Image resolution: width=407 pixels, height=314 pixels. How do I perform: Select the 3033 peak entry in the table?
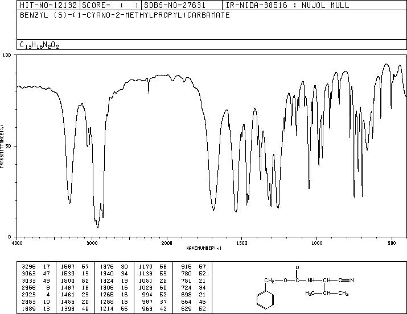coord(36,280)
